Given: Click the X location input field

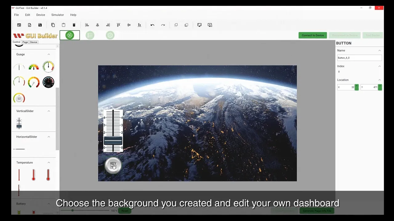Looking at the screenshot, I should tap(346, 87).
